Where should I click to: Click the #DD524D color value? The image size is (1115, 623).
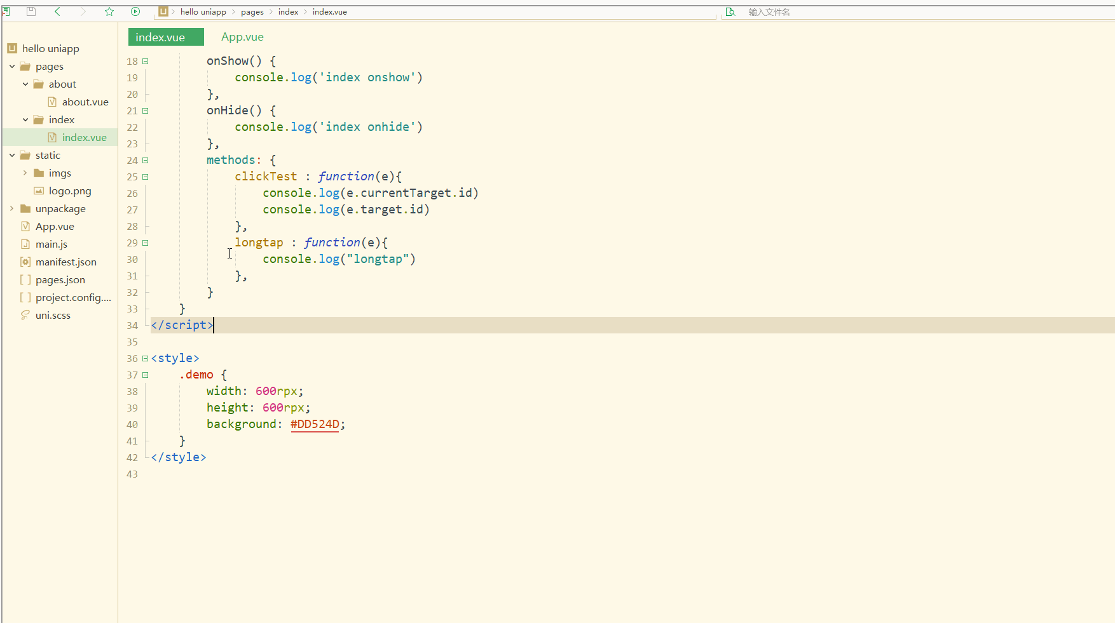tap(315, 424)
